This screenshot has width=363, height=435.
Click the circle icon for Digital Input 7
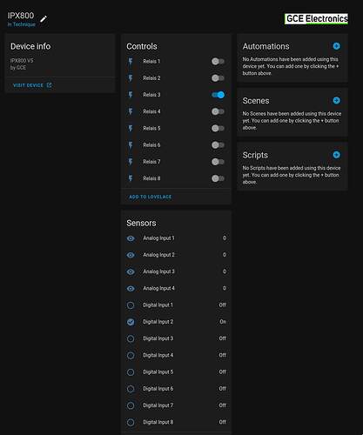point(131,405)
